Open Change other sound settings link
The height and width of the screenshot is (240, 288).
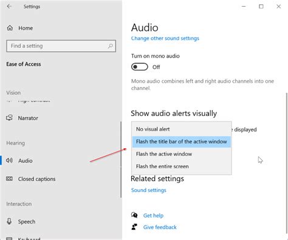(165, 38)
